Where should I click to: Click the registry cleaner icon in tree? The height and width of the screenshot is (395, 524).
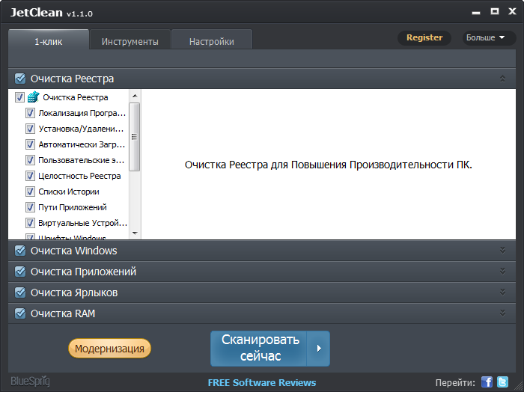34,97
